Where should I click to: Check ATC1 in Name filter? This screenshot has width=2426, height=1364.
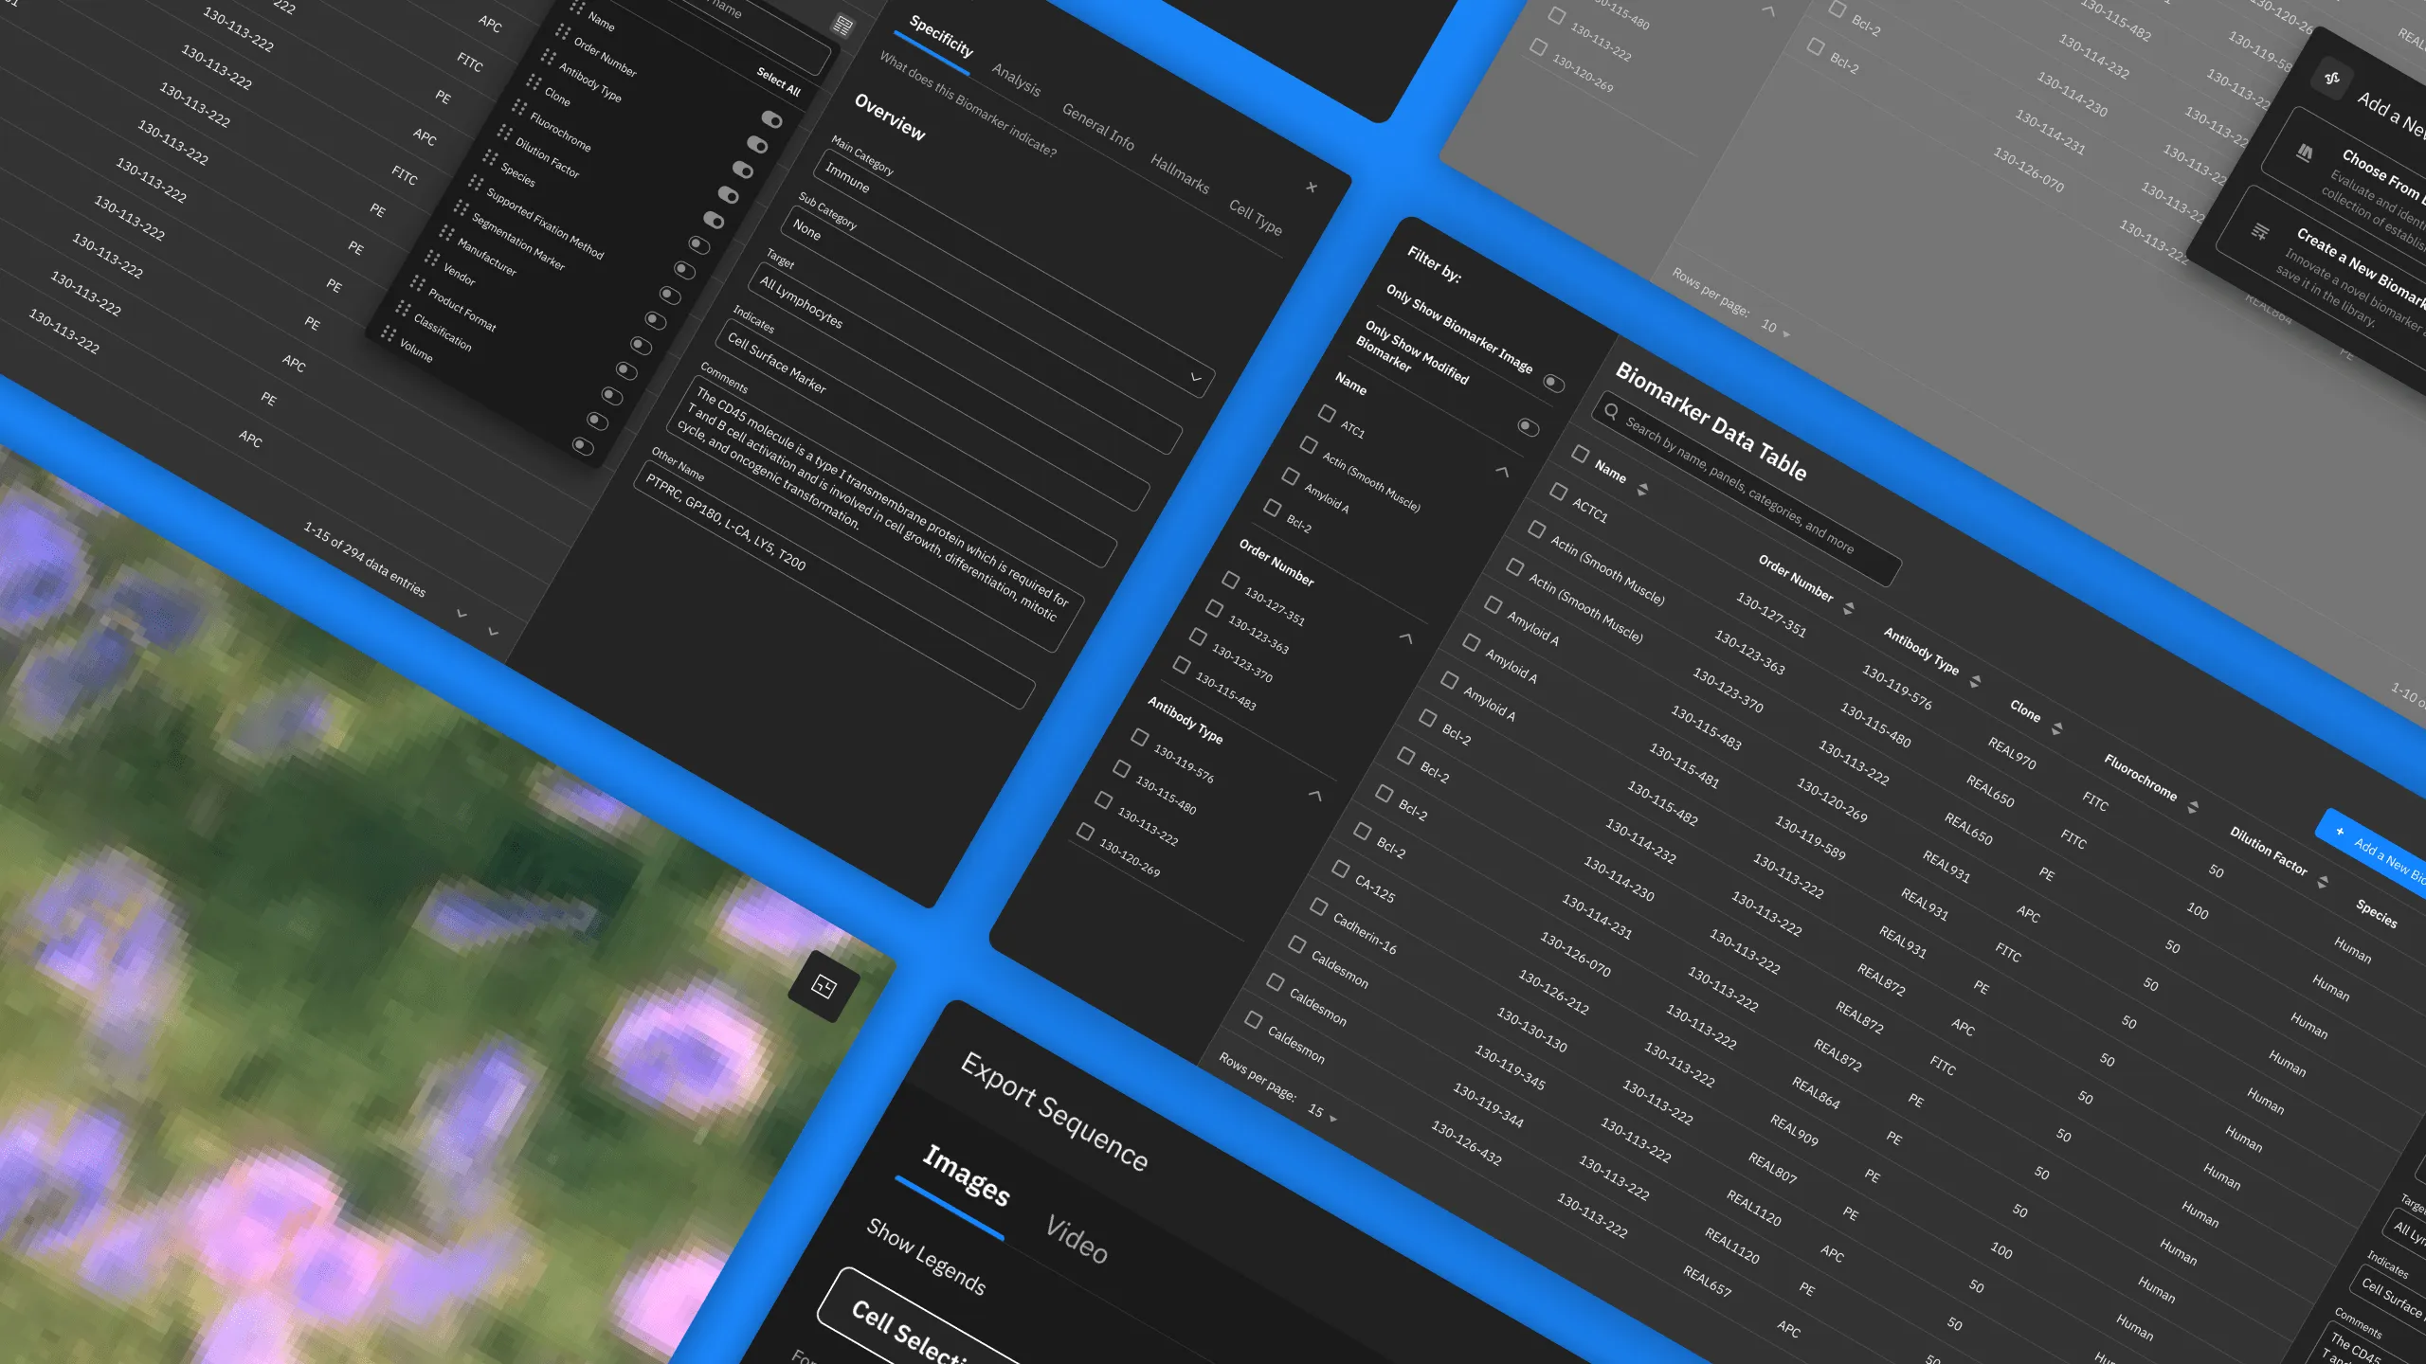1327,413
